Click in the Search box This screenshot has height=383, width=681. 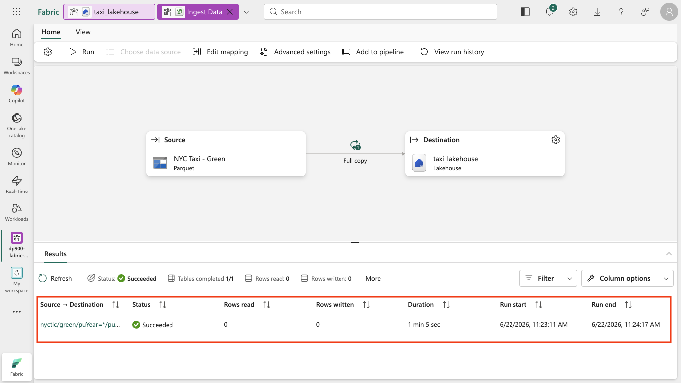coord(380,12)
